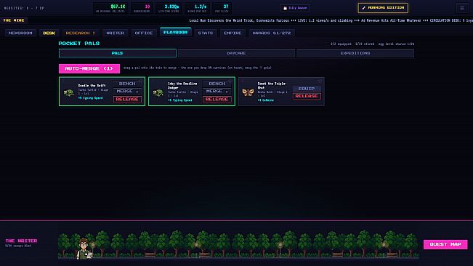Open the Quest Map
This screenshot has width=473, height=266.
445,244
